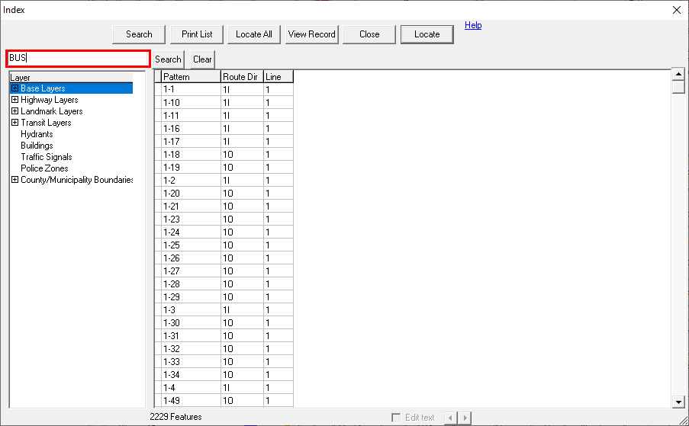Click the View Record button

(x=312, y=34)
